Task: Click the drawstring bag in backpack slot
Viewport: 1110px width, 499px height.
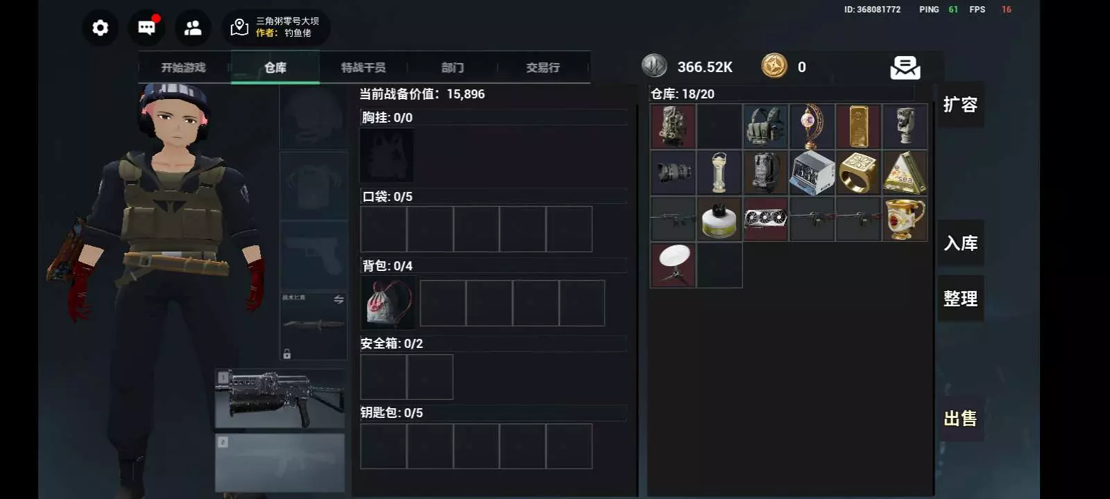Action: (388, 303)
